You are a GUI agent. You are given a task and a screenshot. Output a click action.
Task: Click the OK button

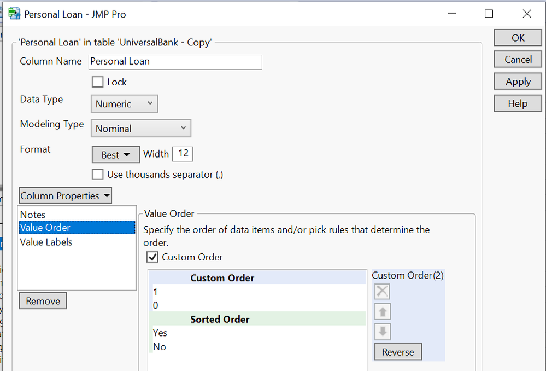[517, 37]
